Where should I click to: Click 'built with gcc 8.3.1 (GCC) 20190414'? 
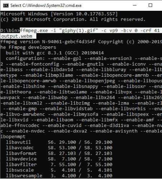(55, 53)
